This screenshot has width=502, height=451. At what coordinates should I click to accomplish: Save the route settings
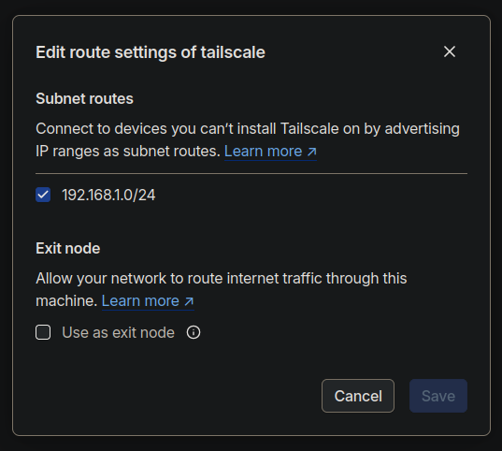coord(438,396)
